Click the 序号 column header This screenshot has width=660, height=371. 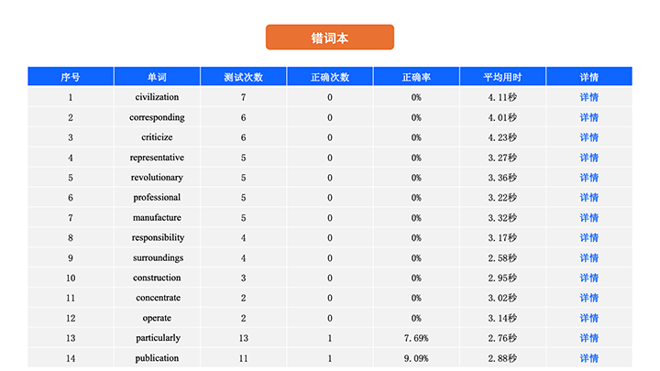coord(71,77)
